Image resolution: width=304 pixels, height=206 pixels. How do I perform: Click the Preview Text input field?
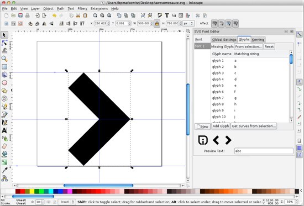point(264,151)
